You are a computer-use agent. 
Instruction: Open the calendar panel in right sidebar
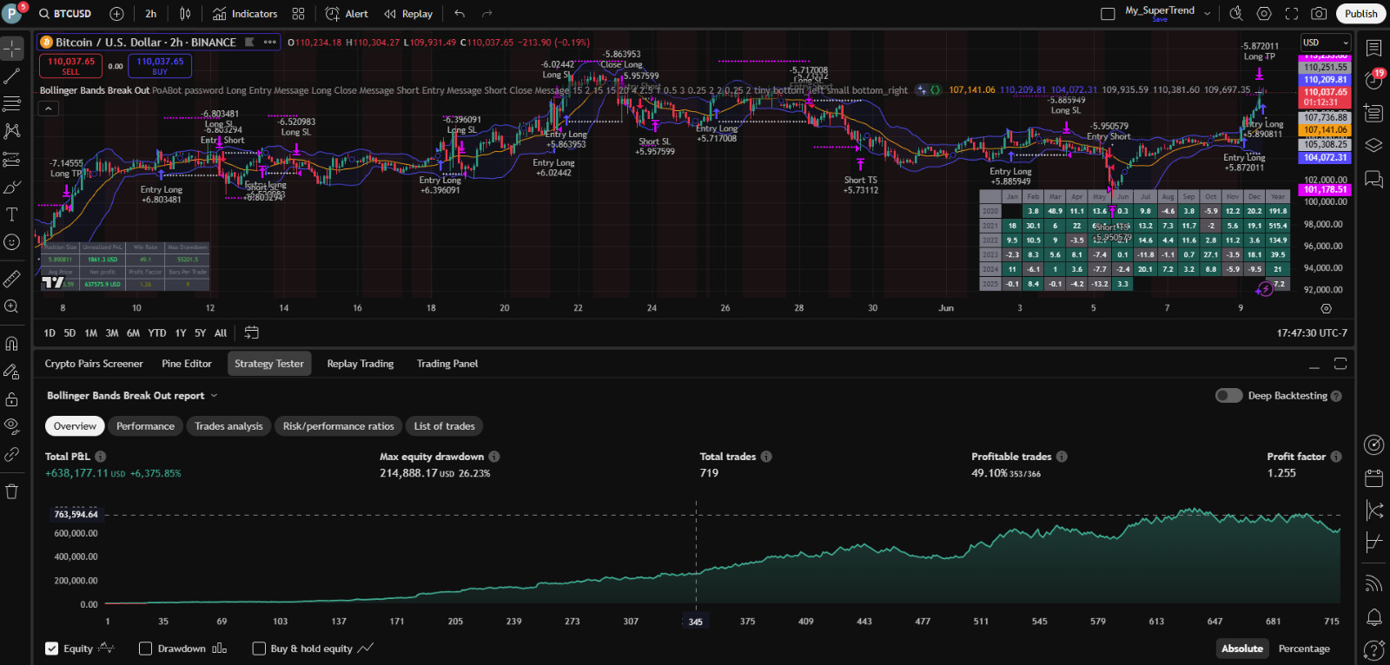[1373, 477]
